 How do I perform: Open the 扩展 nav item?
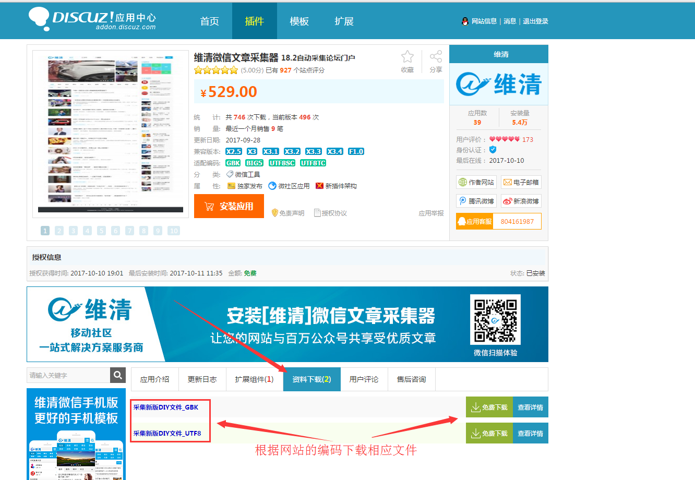tap(344, 21)
